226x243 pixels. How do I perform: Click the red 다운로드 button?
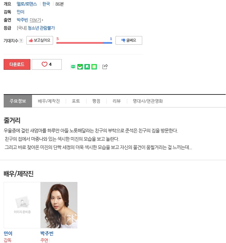pos(17,64)
